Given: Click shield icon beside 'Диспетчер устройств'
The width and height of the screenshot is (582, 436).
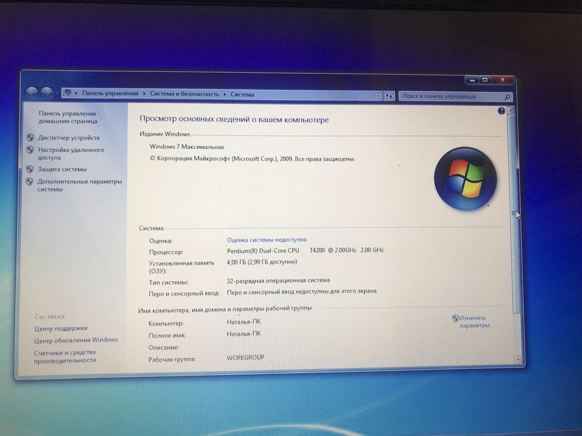Looking at the screenshot, I should [x=31, y=138].
